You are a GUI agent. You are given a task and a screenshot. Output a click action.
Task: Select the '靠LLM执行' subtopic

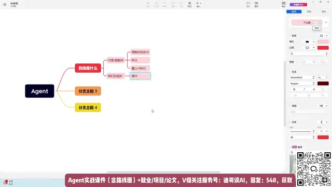pos(140,68)
